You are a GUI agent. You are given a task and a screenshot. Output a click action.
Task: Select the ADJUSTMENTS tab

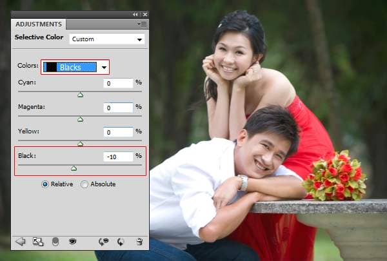39,24
